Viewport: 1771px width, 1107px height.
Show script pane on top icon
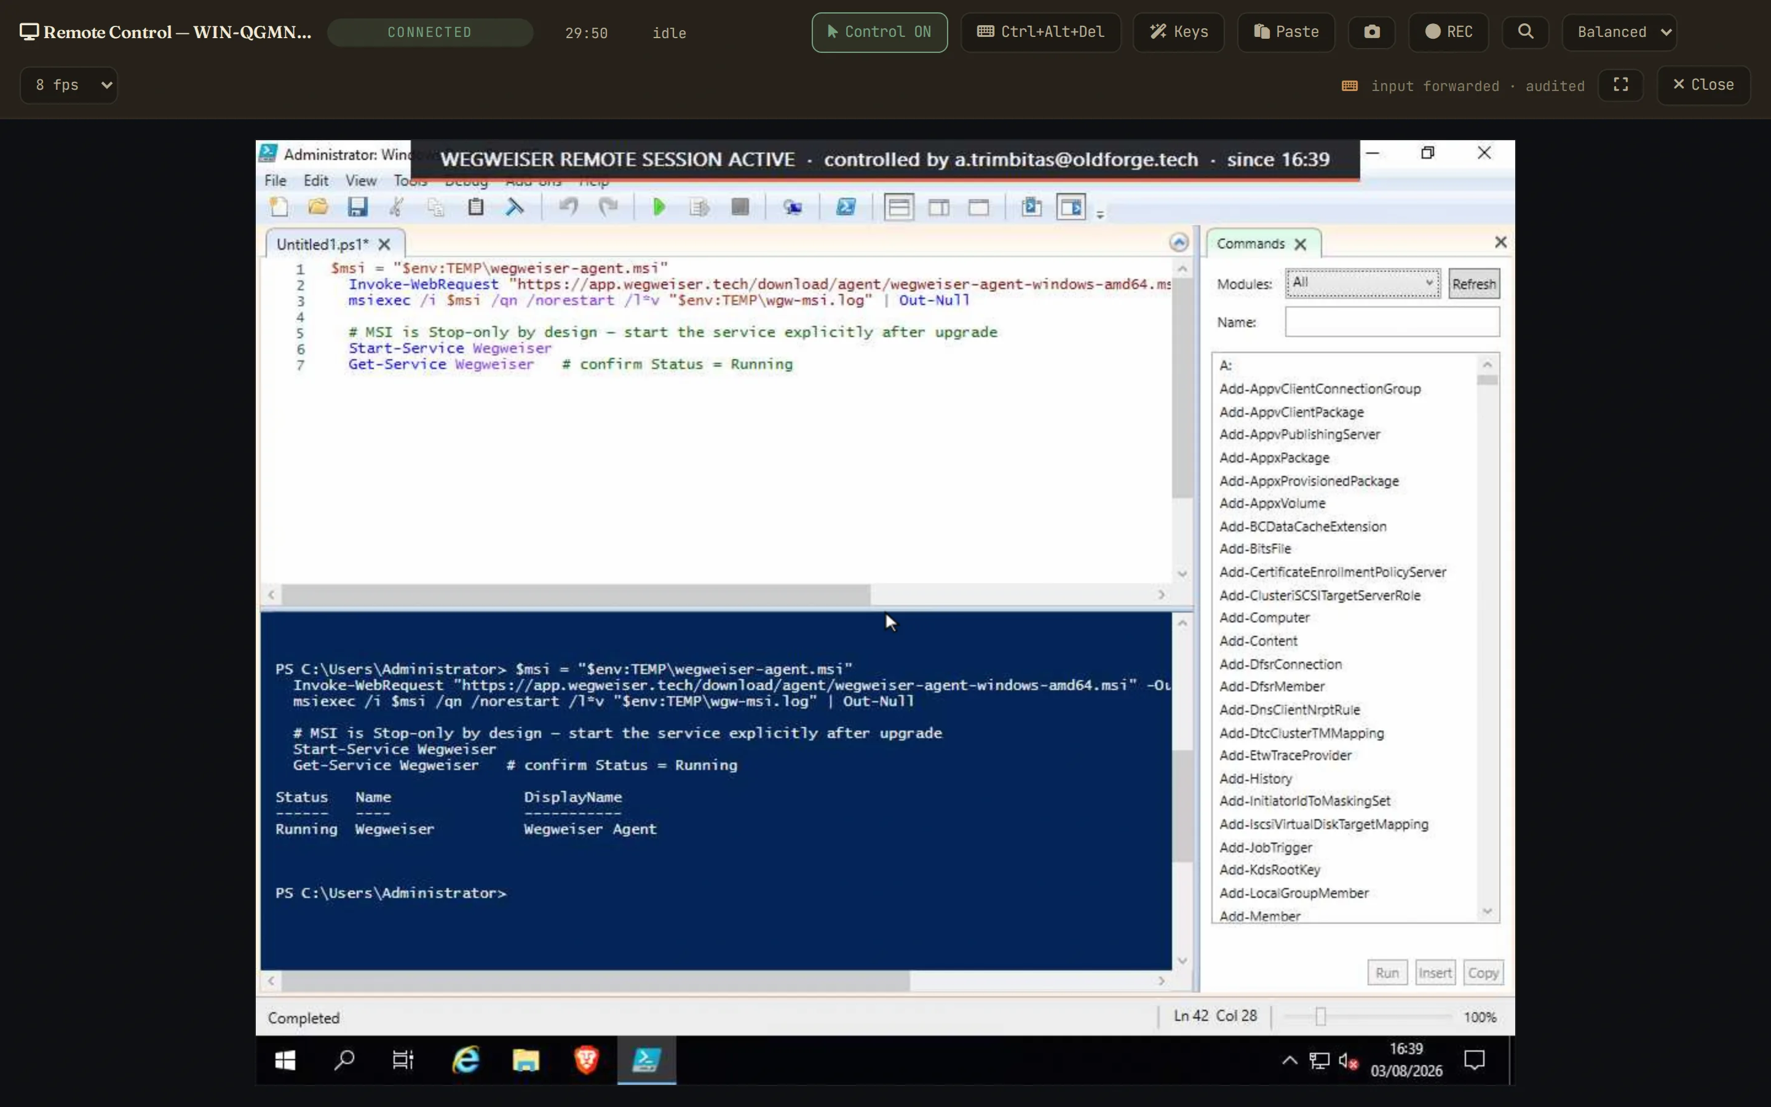point(898,207)
